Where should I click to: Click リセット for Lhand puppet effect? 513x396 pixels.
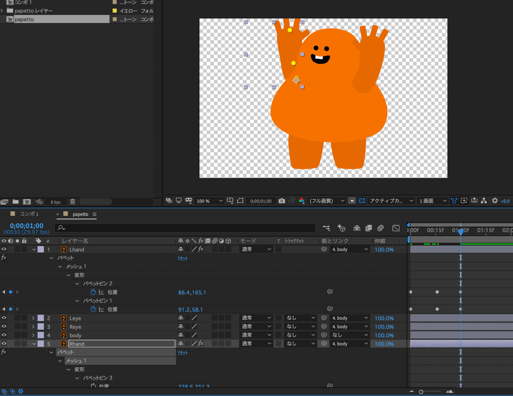pyautogui.click(x=183, y=258)
